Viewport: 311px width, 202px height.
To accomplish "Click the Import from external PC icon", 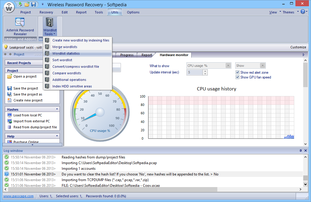I will coord(10,121).
